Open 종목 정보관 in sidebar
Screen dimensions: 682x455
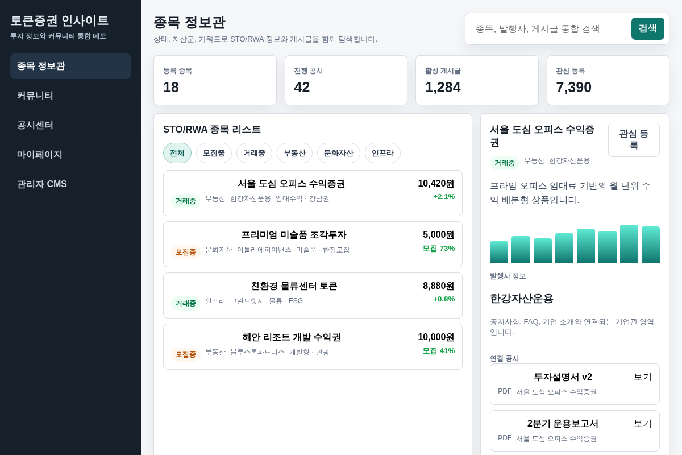(70, 66)
